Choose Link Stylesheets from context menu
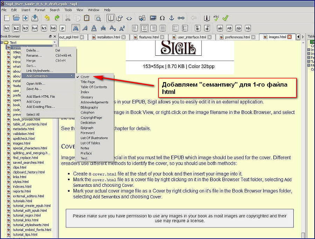The image size is (315, 239). click(x=40, y=71)
